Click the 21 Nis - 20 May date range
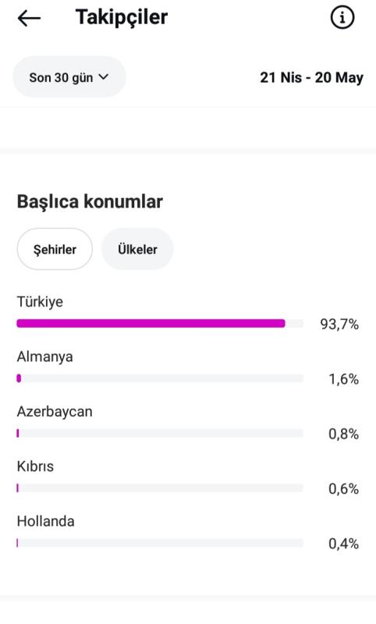 point(311,77)
